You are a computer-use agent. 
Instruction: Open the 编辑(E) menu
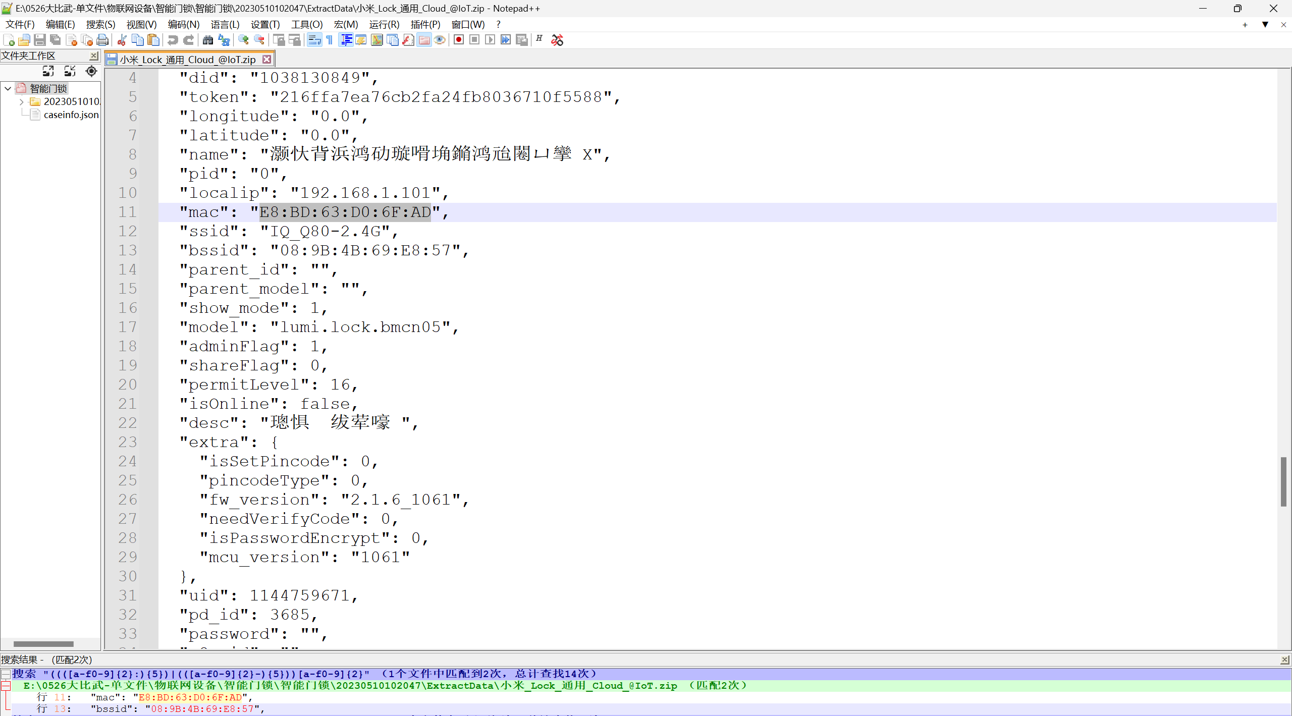click(x=60, y=24)
